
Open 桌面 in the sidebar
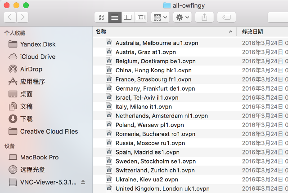coord(21,94)
